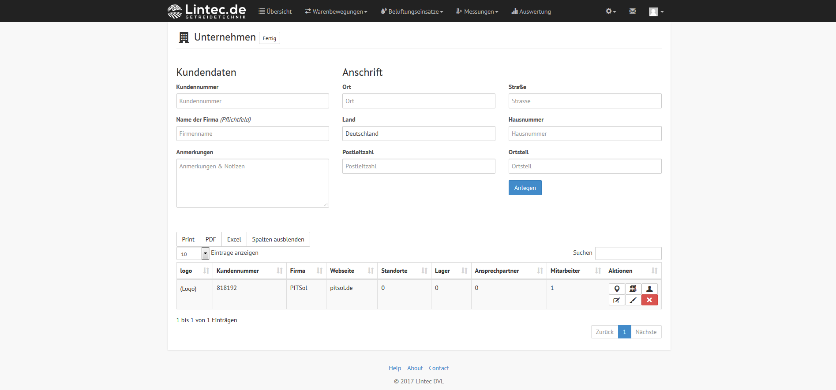
Task: Open the Messungen navigation menu
Action: 477,11
